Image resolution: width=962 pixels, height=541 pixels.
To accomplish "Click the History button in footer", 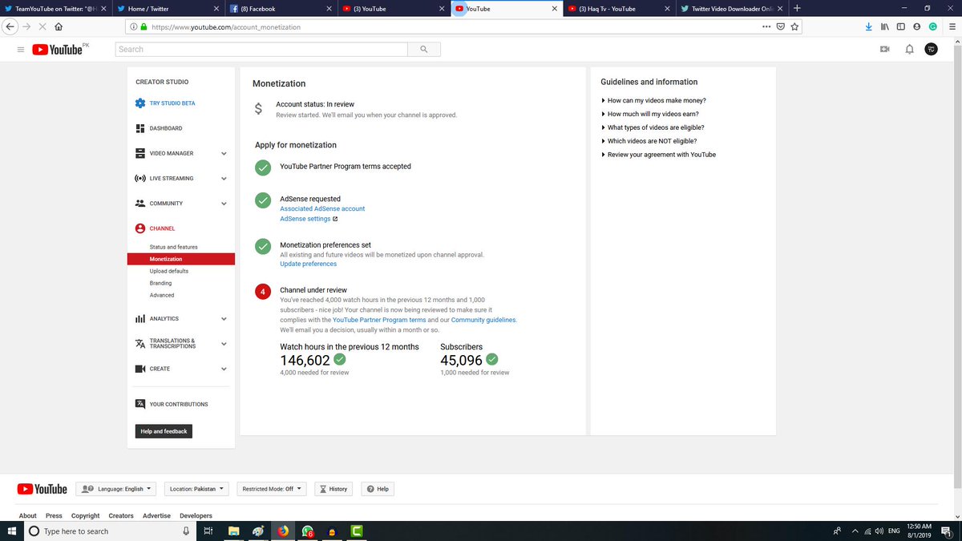I will click(333, 489).
